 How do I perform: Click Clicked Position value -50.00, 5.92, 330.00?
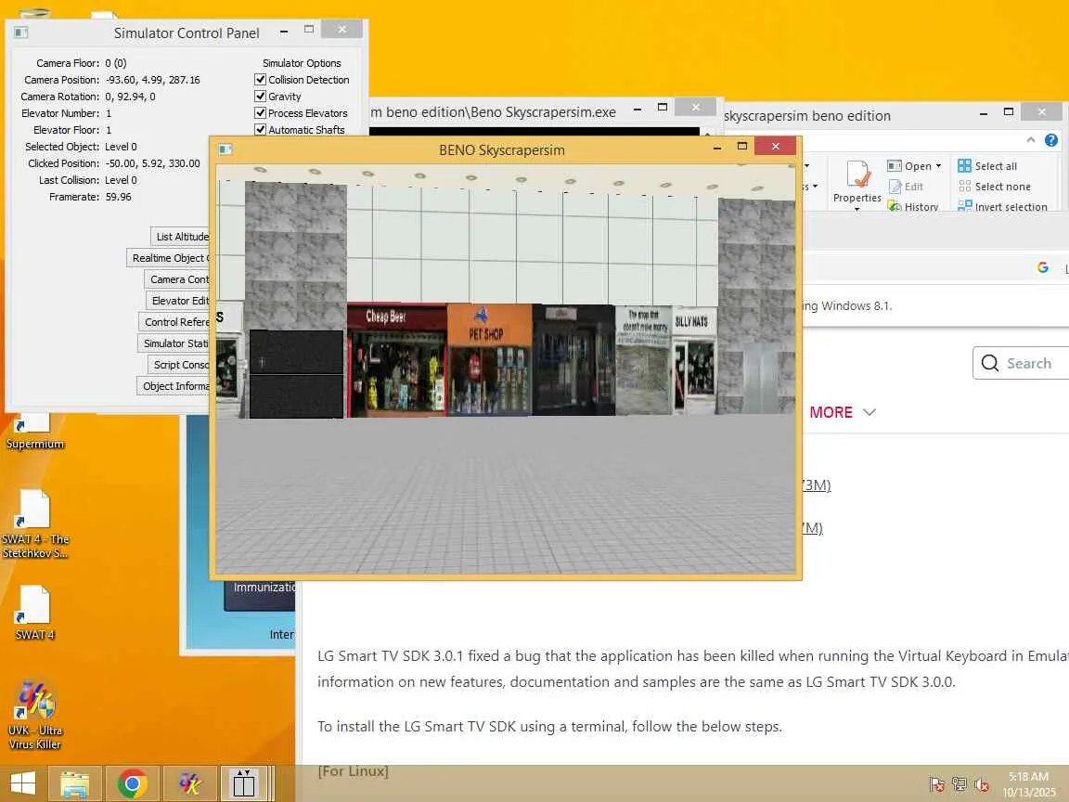point(153,163)
